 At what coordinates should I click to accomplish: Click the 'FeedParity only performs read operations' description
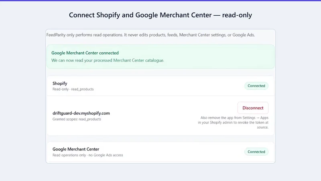[x=151, y=35]
